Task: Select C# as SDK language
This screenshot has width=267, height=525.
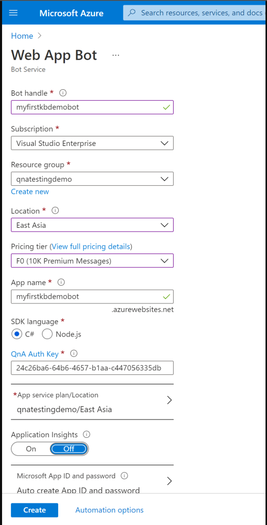Action: point(16,334)
